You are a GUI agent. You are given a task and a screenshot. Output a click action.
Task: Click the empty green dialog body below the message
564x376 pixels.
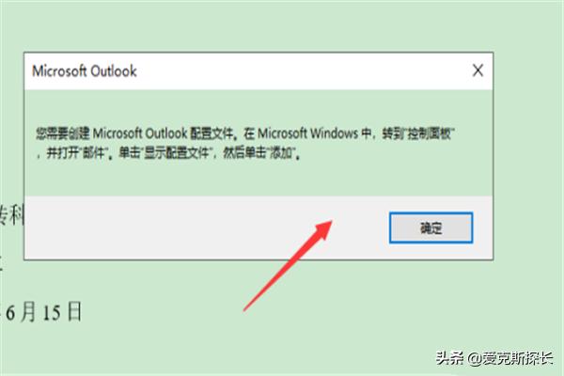pos(258,178)
